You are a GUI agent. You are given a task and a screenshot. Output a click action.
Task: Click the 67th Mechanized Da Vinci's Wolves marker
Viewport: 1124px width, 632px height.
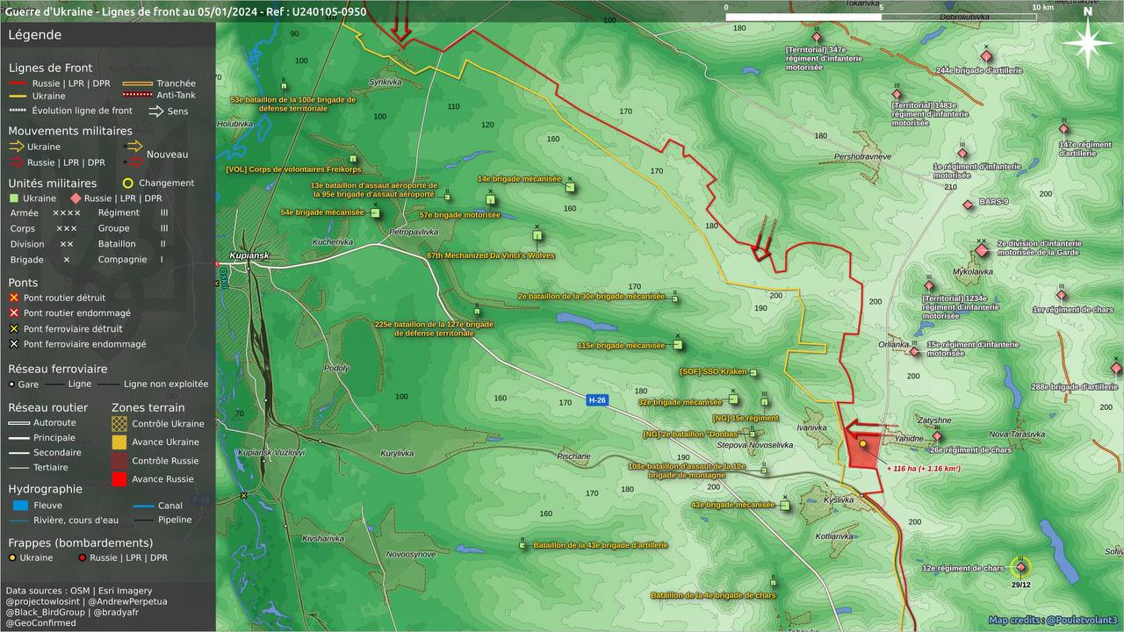click(x=537, y=234)
